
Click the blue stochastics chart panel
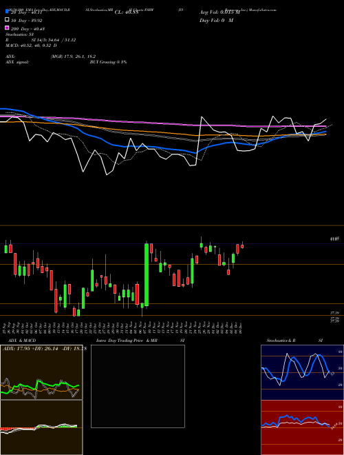[302, 372]
